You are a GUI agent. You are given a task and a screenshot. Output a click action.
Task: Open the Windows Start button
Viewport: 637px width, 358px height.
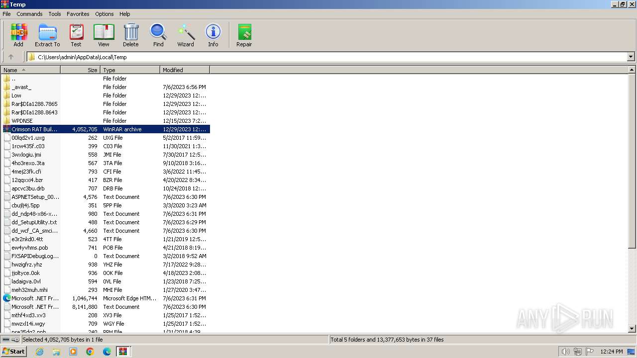click(x=14, y=351)
